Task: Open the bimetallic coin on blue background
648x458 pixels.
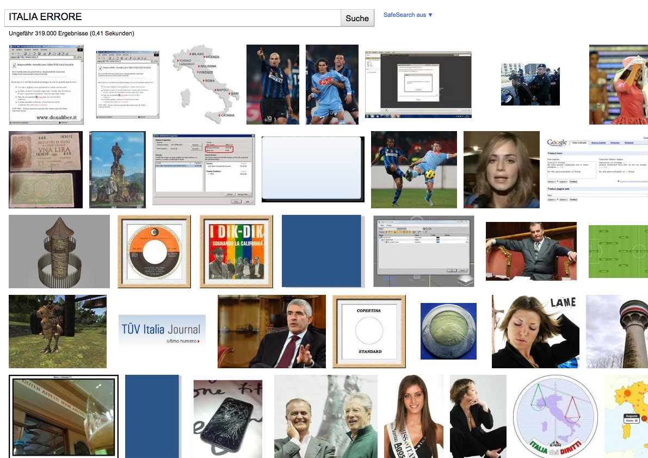Action: coord(448,332)
